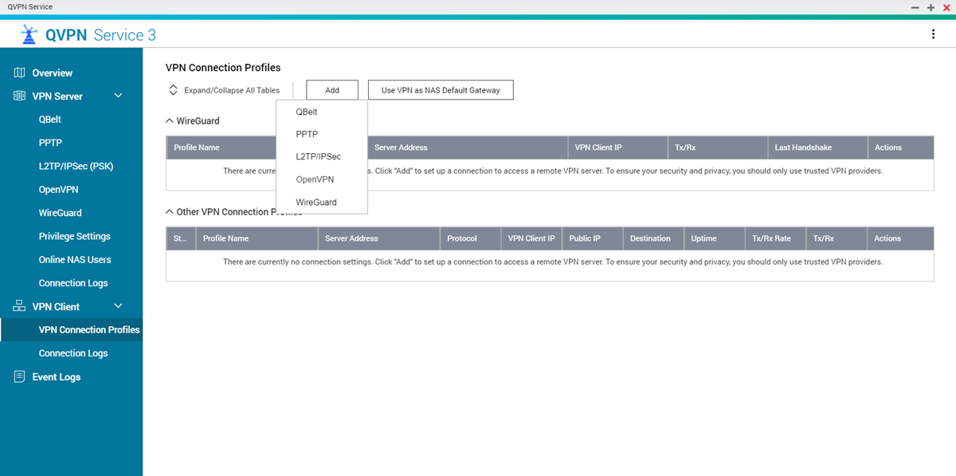The image size is (956, 476).
Task: Click the QVPN Service logo icon
Action: (x=29, y=34)
